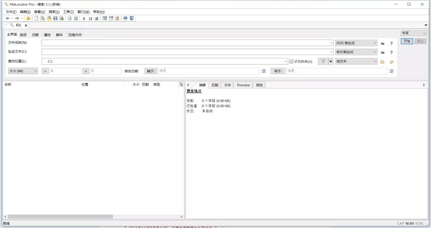The width and height of the screenshot is (431, 228).
Task: Toggle the 晚于 date button
Action: [x=150, y=71]
